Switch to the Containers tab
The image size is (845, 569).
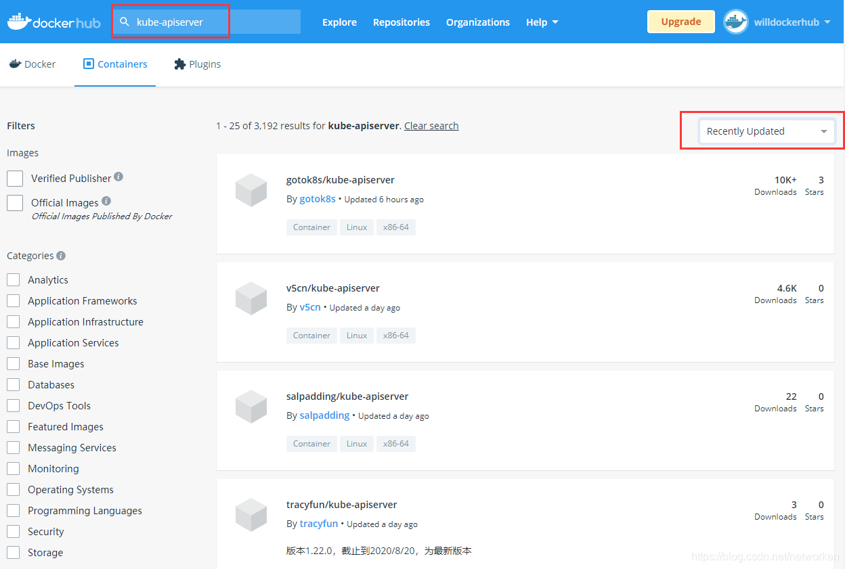(115, 64)
